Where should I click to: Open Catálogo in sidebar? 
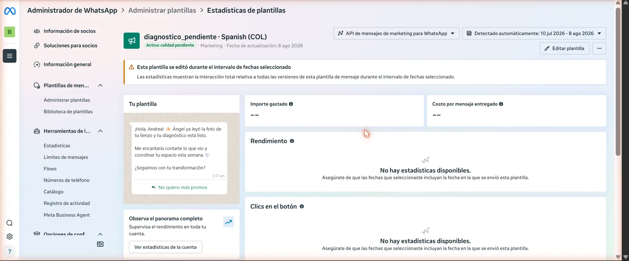point(53,192)
